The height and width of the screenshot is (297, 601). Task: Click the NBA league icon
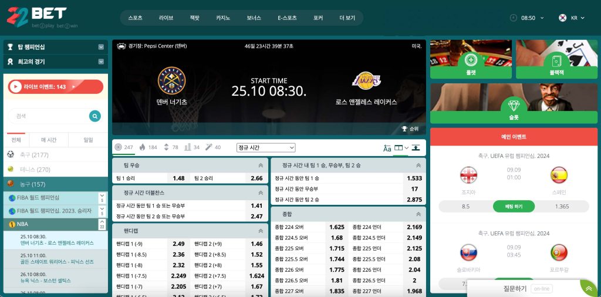[x=12, y=224]
